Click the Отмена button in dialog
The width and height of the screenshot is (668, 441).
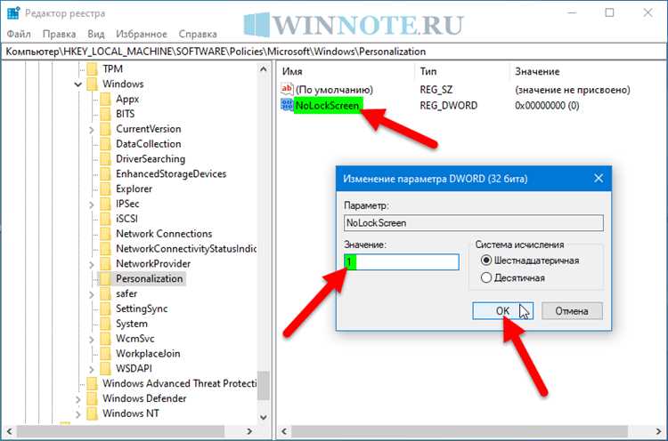coord(572,311)
